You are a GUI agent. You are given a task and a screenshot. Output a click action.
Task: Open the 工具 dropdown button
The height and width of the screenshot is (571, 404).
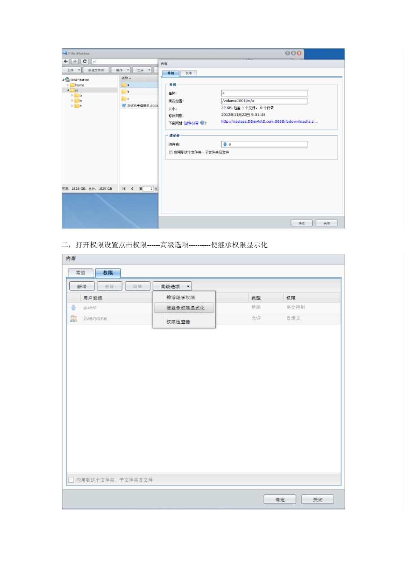(x=142, y=70)
